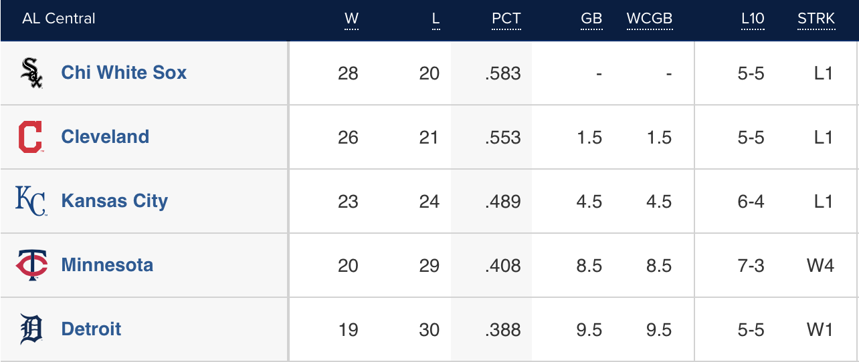Viewport: 859px width, 362px height.
Task: Open the Cleveland team link
Action: tap(105, 137)
